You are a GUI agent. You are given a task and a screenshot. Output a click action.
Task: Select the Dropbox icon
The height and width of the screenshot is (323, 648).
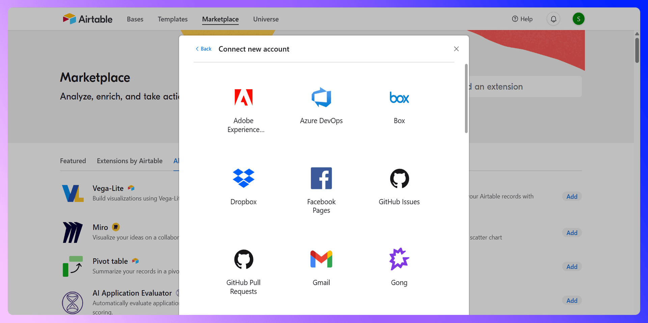243,178
